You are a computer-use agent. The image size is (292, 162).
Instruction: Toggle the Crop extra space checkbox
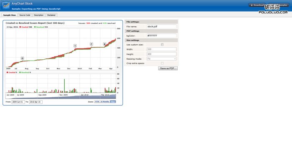162,63
